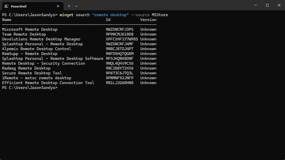Click 1Remote - mstsc remote desktop entry
Viewport: 285px width, 160px height.
click(x=37, y=78)
